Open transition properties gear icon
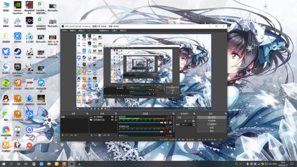The height and width of the screenshot is (167, 297). coord(193,121)
